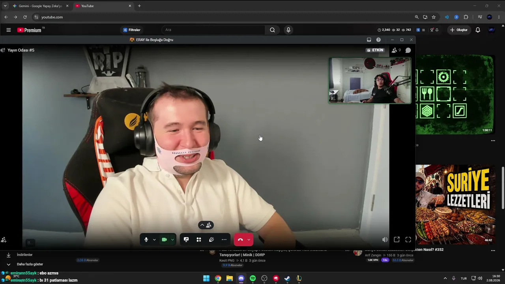Focus the YouTube Ara search field

pyautogui.click(x=213, y=30)
